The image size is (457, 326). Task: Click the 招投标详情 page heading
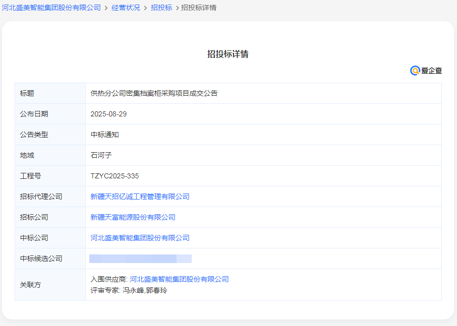click(x=228, y=53)
